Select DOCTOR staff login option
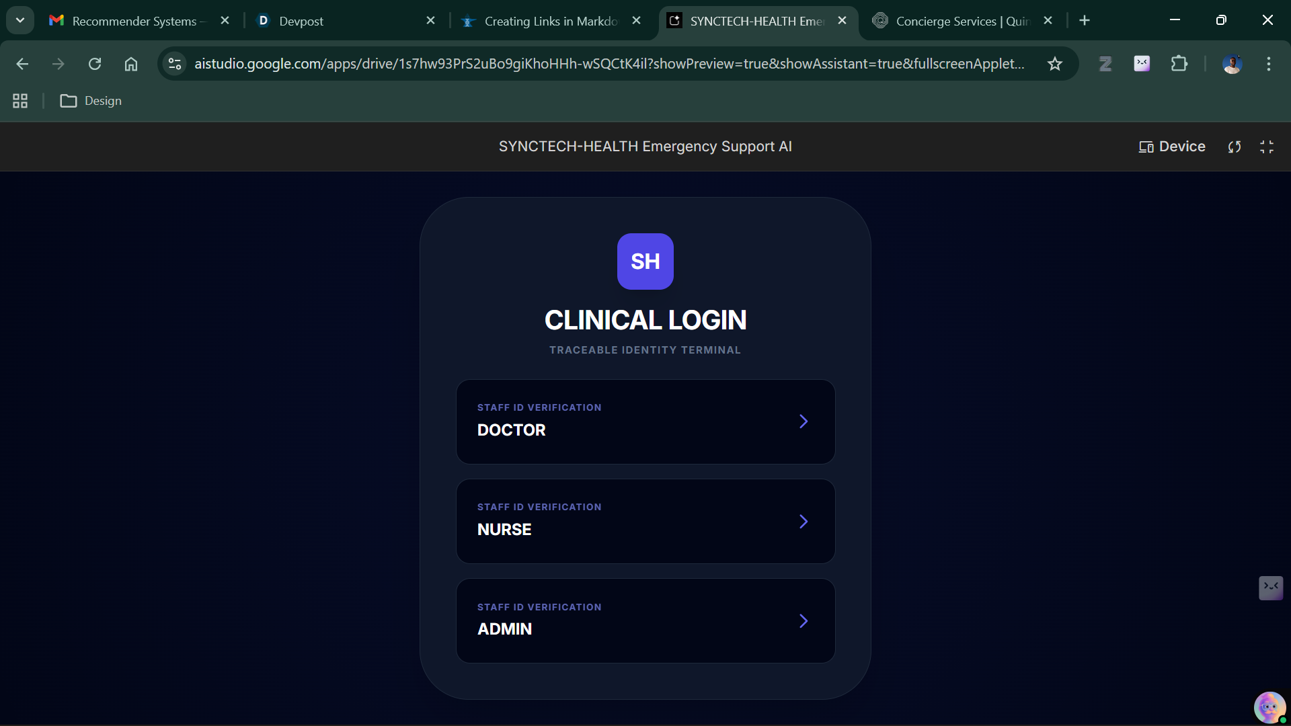Screen dimensions: 1291x726 645,421
